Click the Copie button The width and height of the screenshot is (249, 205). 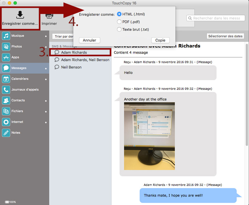click(160, 40)
